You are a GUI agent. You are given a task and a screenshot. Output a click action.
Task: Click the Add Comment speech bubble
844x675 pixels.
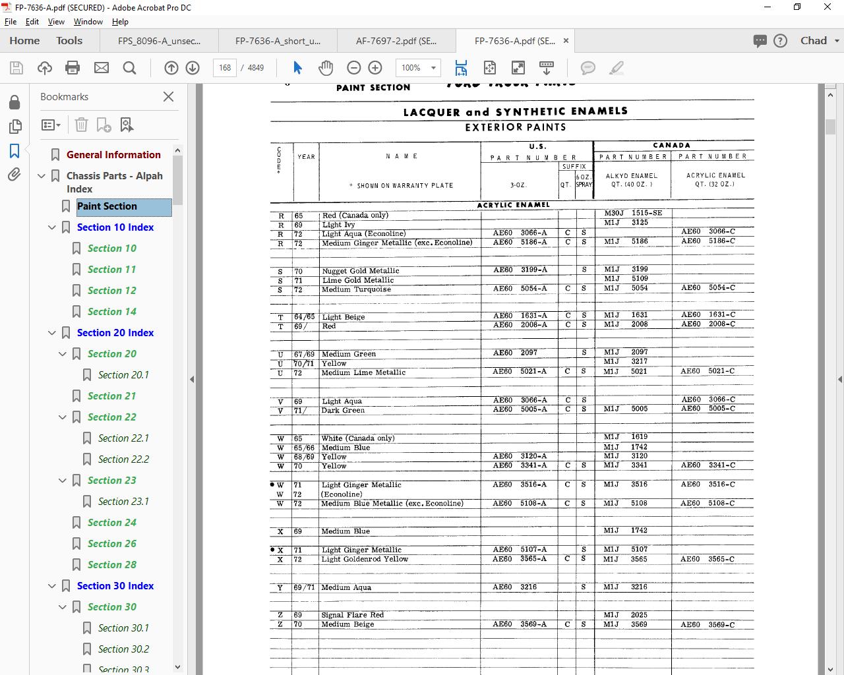pyautogui.click(x=588, y=68)
